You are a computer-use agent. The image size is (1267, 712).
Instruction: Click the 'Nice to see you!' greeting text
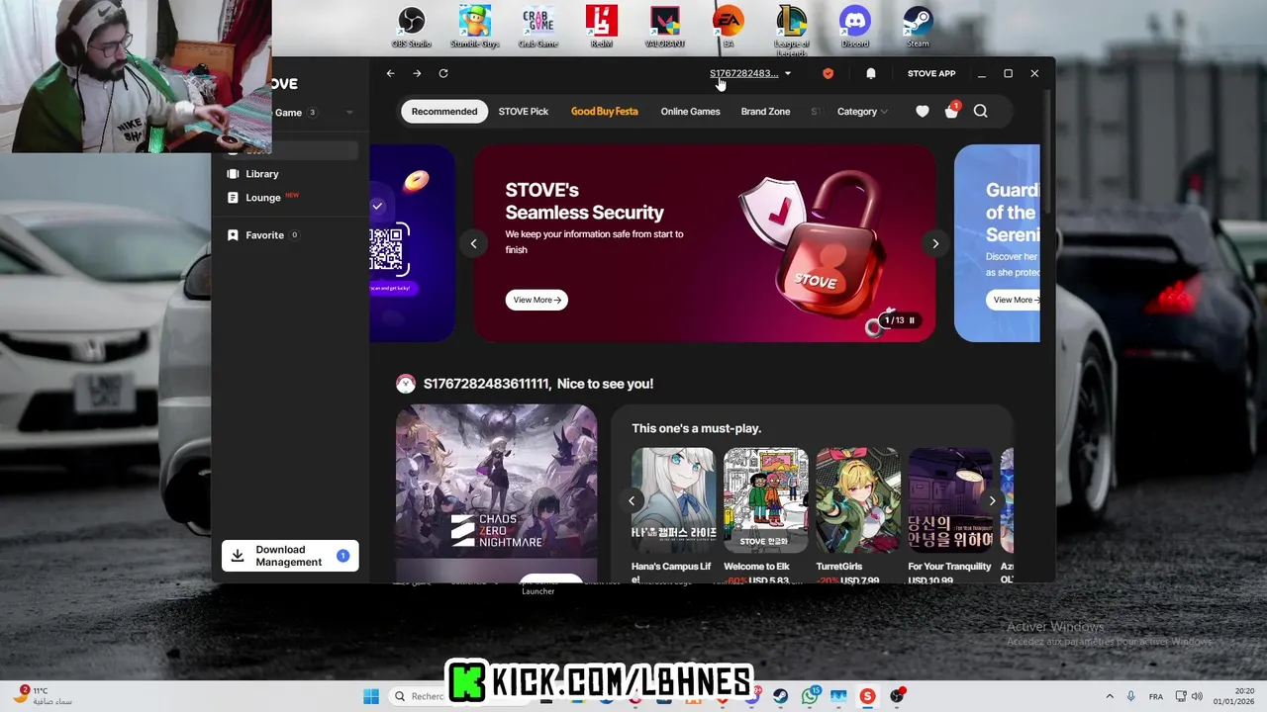point(605,384)
